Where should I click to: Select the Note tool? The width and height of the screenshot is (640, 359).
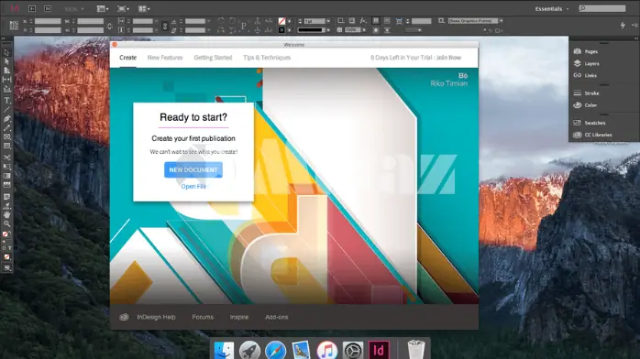point(6,197)
